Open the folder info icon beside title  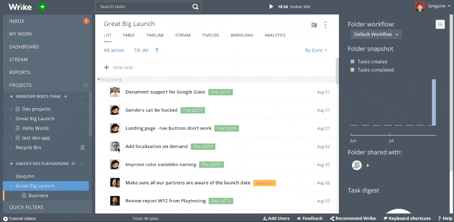tap(314, 25)
